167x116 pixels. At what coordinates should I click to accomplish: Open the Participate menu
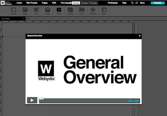[x=113, y=3]
